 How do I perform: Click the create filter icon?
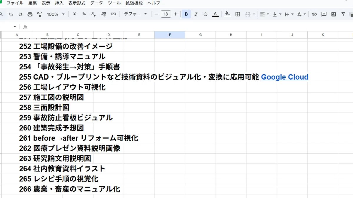point(343,14)
